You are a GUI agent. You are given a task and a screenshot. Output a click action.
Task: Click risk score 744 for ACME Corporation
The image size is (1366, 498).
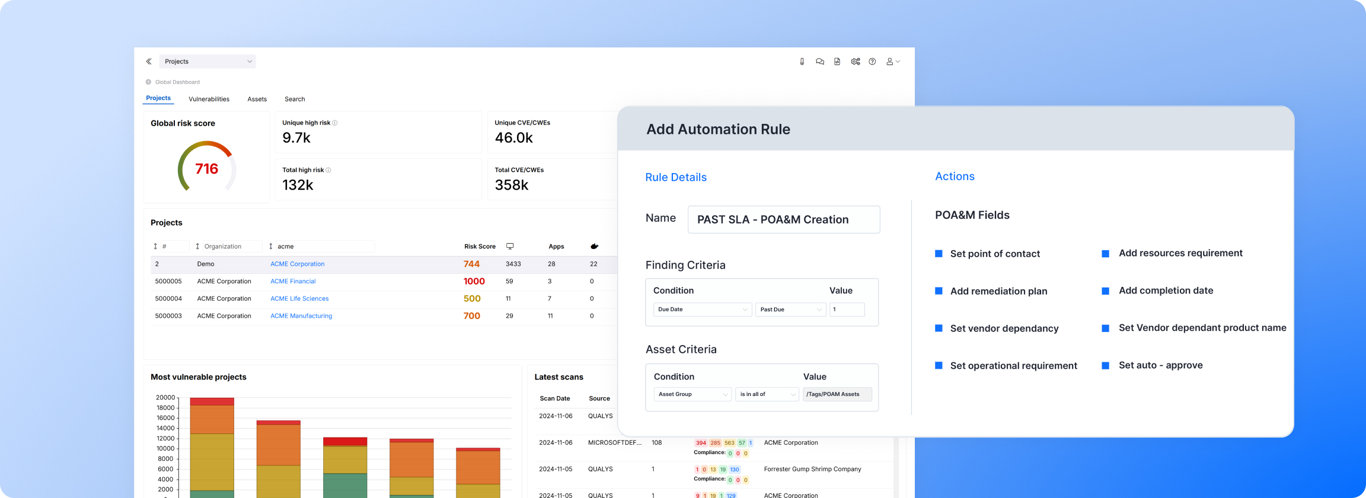pyautogui.click(x=472, y=264)
